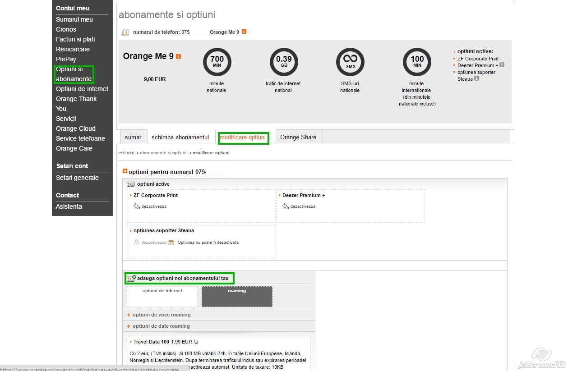Open Orange Care in the sidebar
Screen dimensions: 568x371
pyautogui.click(x=74, y=148)
